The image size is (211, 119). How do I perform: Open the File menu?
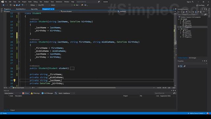[x=6, y=2]
